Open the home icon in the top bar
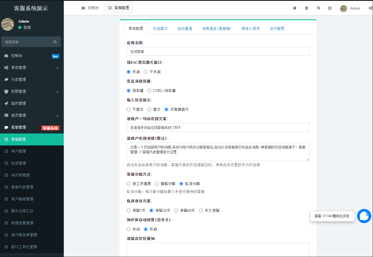 pos(295,8)
